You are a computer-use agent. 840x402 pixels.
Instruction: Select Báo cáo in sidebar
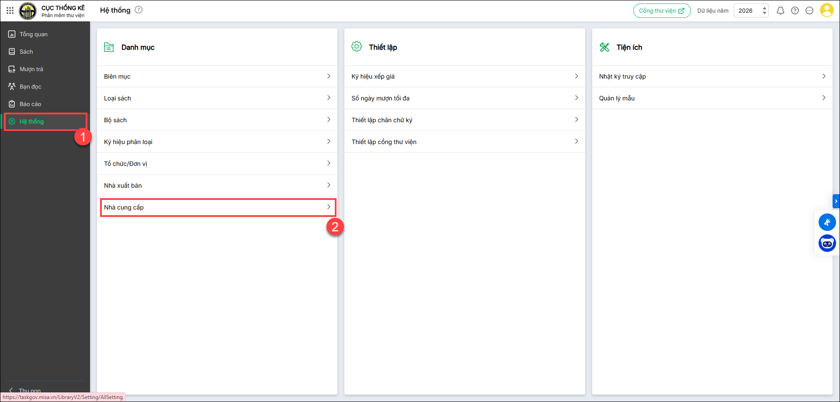tap(30, 104)
